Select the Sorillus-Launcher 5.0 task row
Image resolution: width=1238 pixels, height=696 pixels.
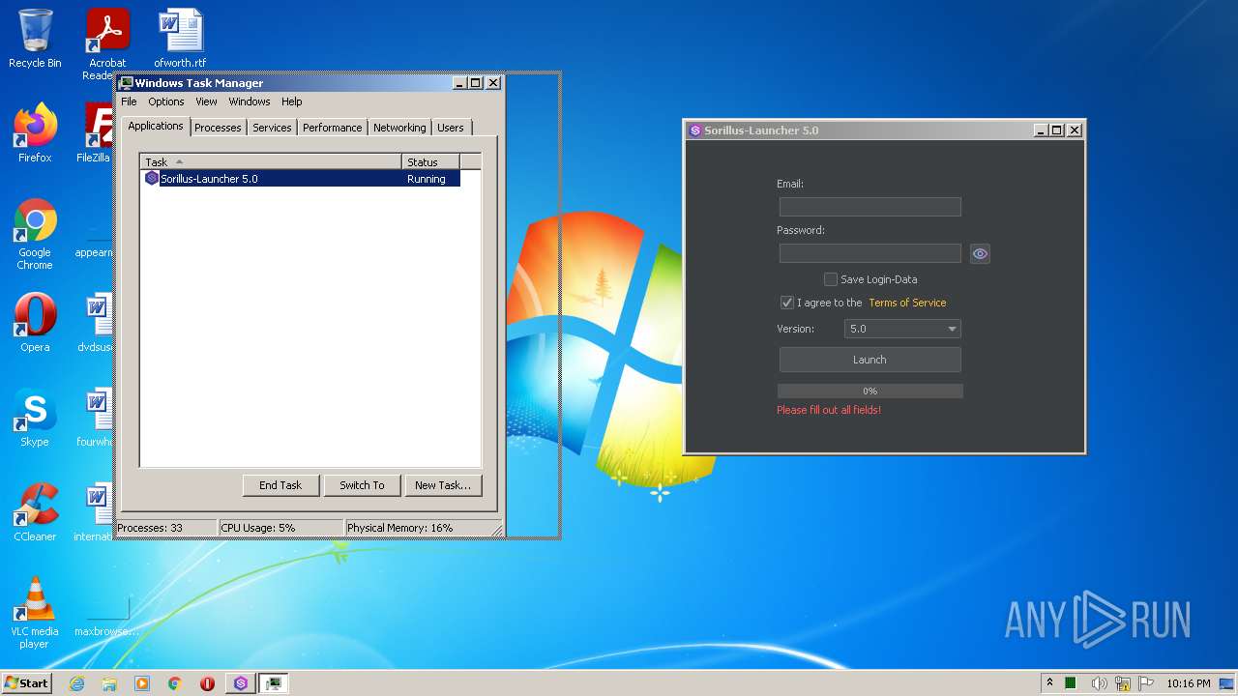[301, 179]
